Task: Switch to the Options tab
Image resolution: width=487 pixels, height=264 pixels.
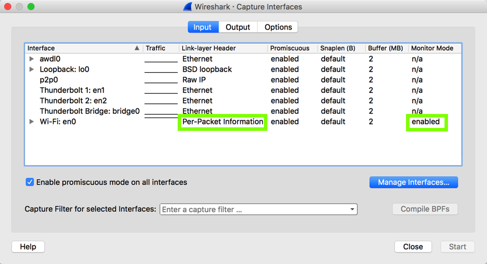Action: (x=278, y=27)
